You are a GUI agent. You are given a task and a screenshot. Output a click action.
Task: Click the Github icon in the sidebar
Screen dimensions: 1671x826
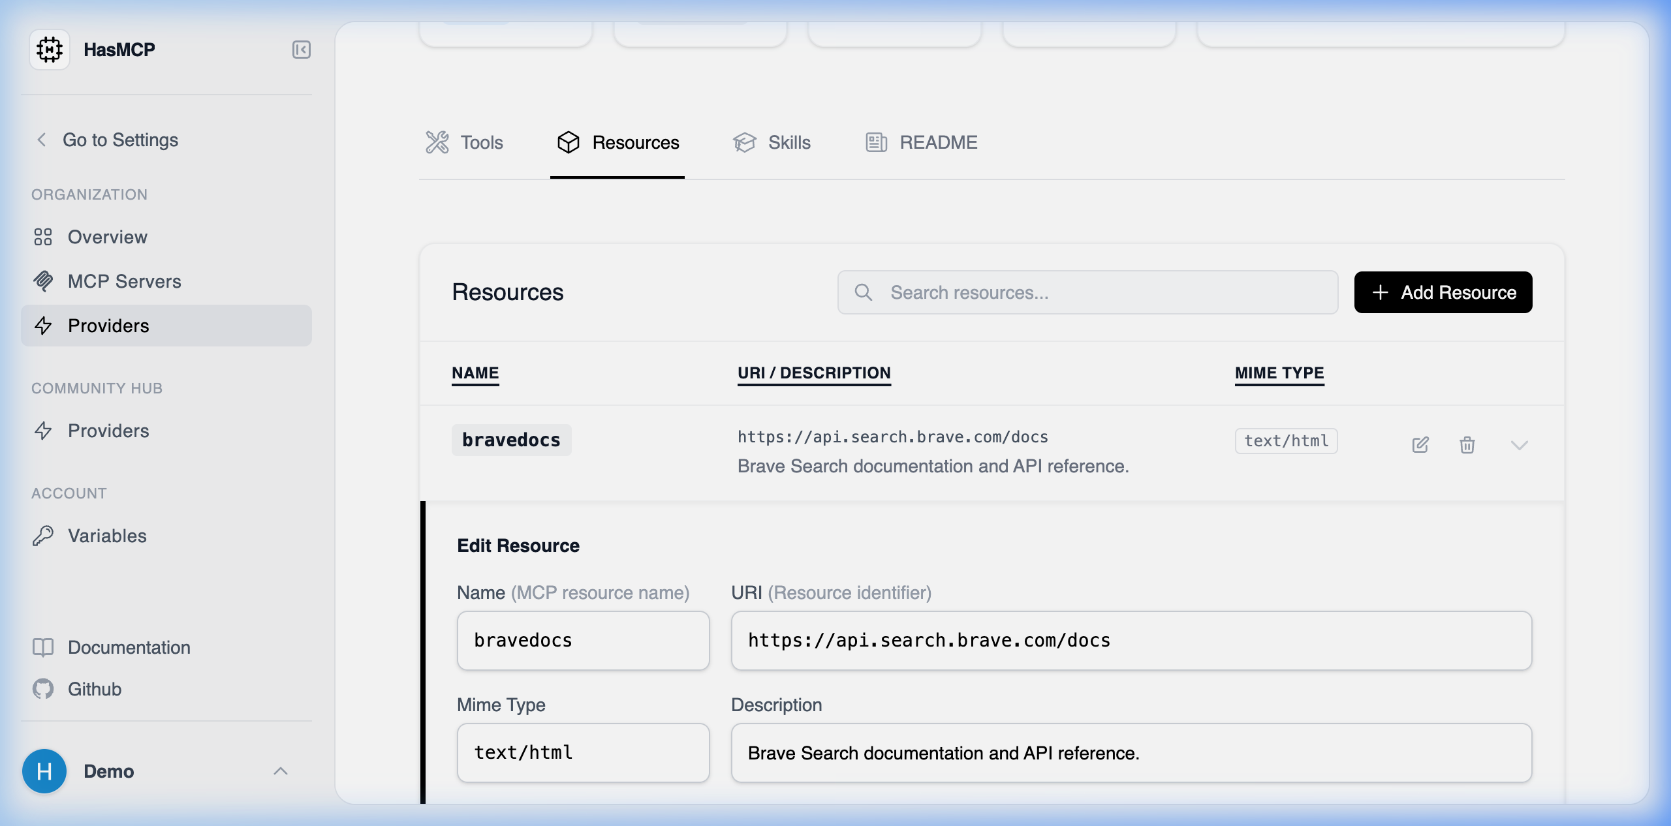tap(43, 689)
